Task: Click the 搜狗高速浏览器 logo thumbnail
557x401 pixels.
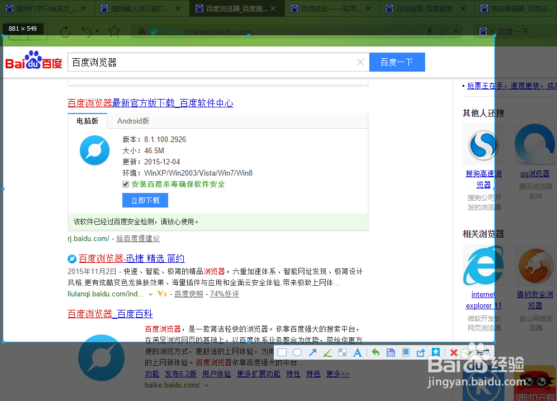Action: [x=483, y=145]
